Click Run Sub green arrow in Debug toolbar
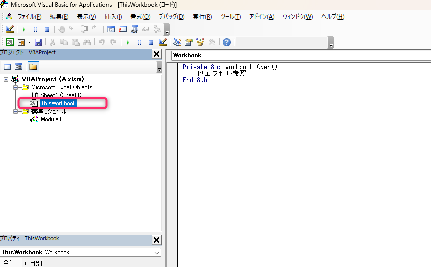Screen dimensions: 431x267 (24, 29)
